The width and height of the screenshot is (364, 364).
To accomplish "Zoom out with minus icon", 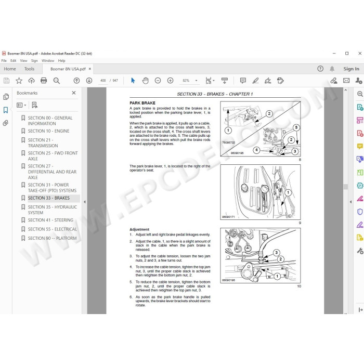I will pos(158,81).
